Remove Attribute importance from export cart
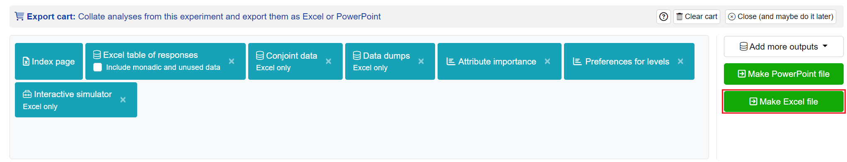Screen dimensions: 847x162 coord(547,61)
